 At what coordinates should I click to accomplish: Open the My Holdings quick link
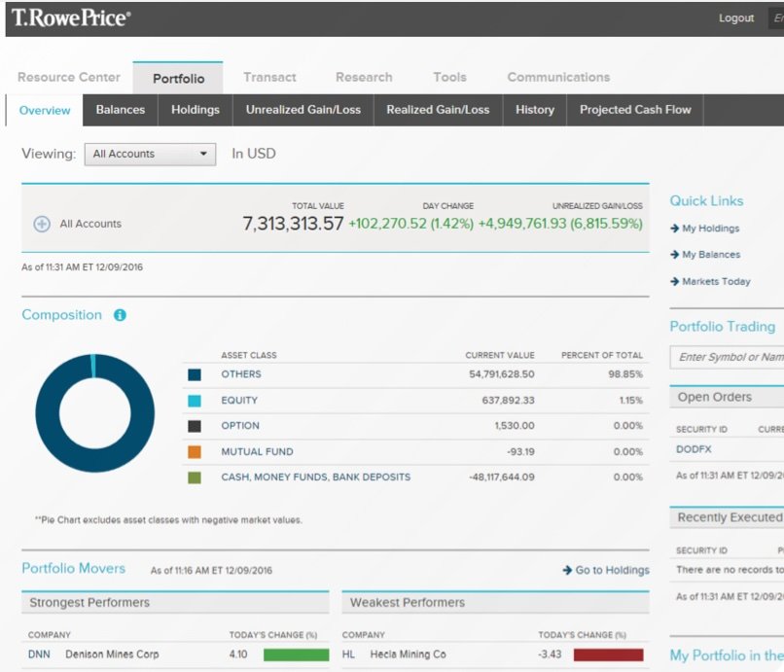(x=710, y=229)
